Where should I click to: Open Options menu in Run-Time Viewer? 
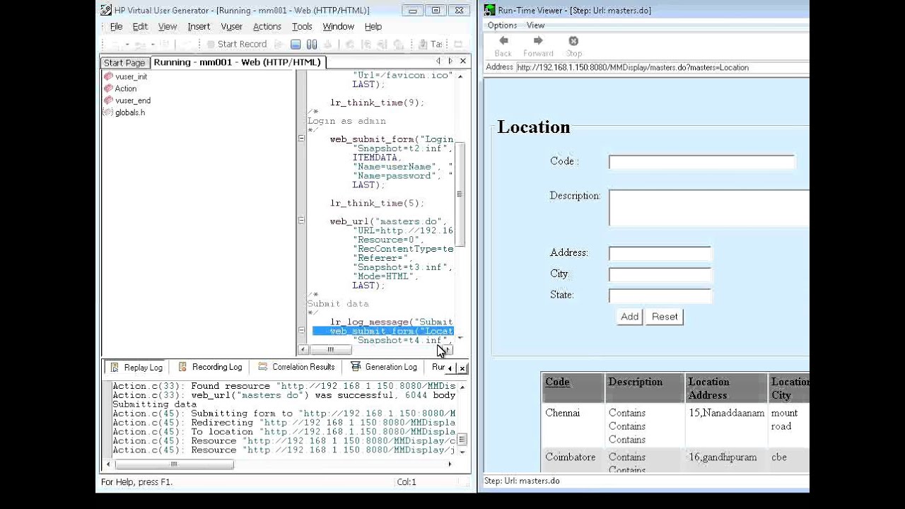[x=502, y=25]
